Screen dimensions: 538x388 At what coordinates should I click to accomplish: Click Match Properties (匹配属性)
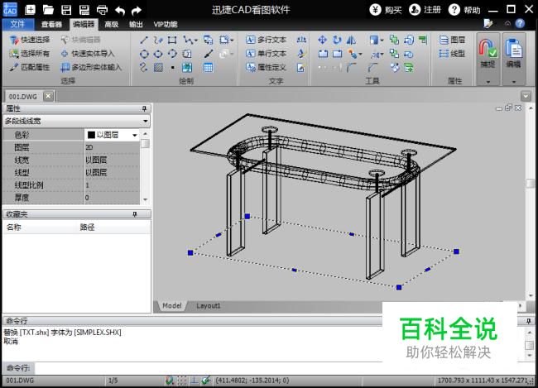(x=30, y=67)
